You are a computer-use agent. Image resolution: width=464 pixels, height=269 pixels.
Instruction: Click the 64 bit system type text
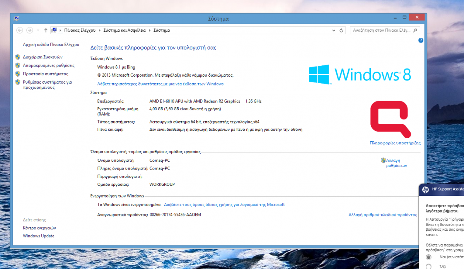[x=204, y=122]
